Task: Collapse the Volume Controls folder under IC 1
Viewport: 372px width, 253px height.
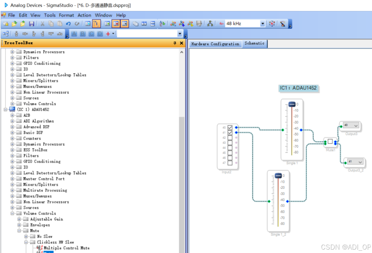Action: (12, 213)
